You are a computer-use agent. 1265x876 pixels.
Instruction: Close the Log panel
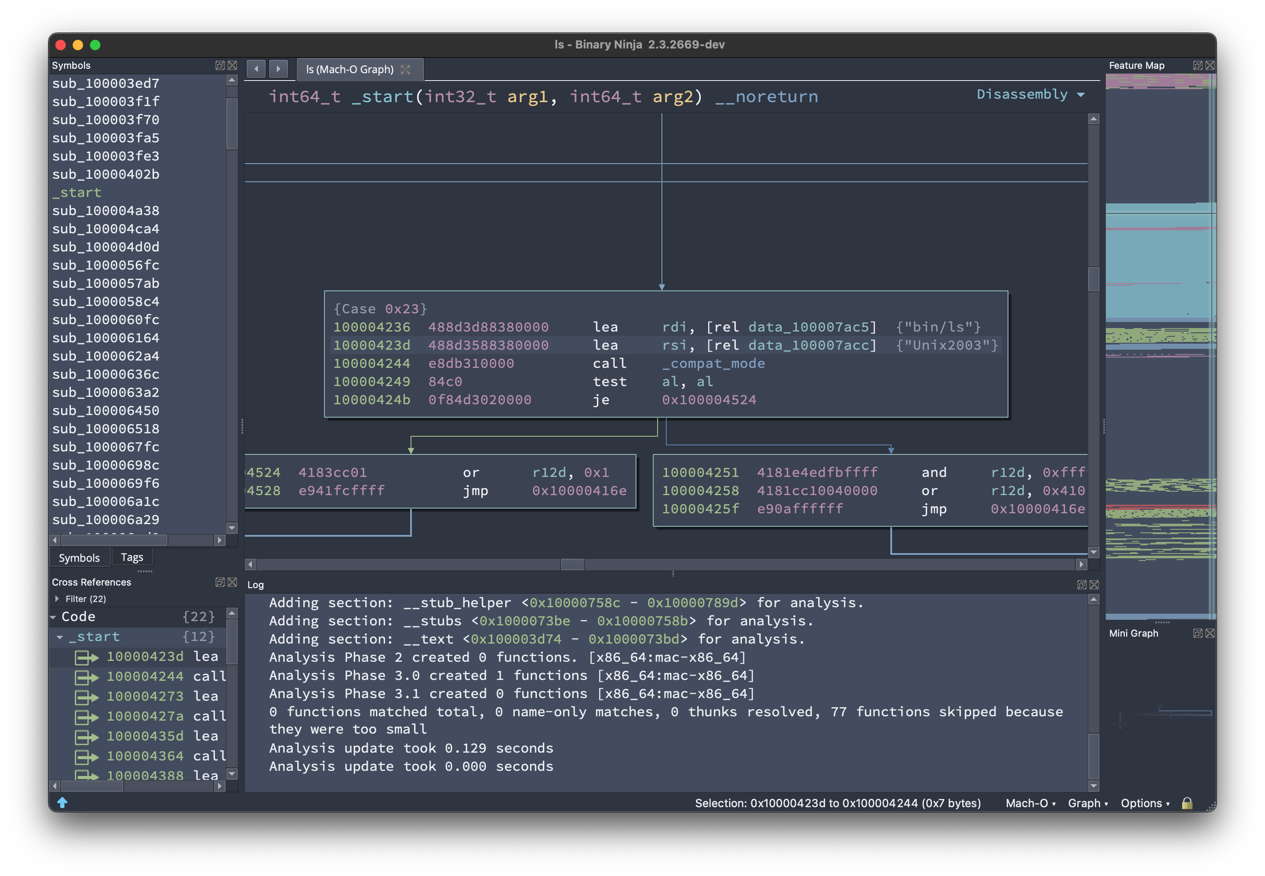(1094, 585)
